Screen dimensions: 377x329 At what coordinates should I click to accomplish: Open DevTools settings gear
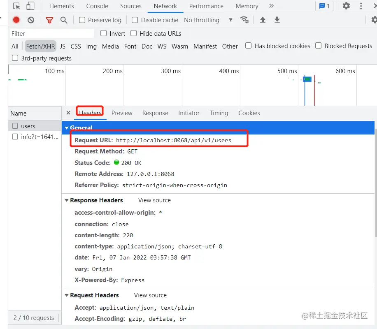point(346,6)
